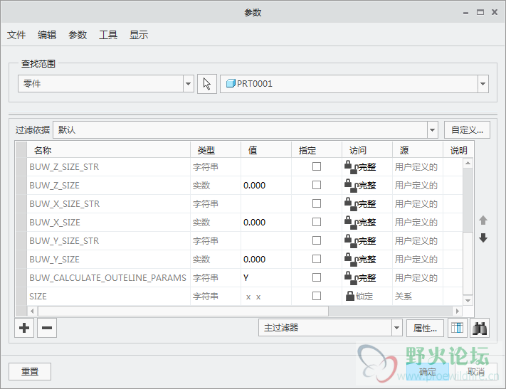The image size is (506, 389).
Task: Toggle 指定 checkbox for BUW_X_SIZE_STR
Action: coord(317,203)
